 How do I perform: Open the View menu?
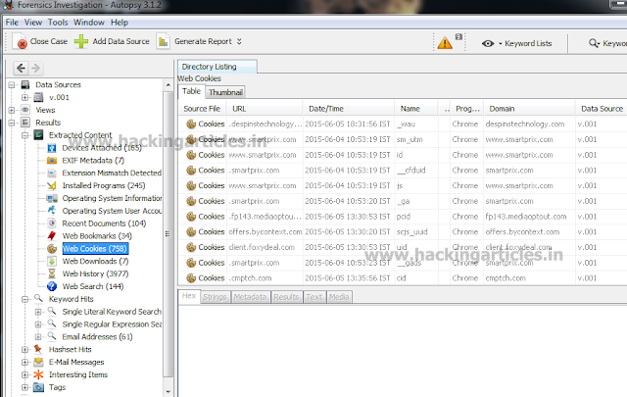[33, 23]
